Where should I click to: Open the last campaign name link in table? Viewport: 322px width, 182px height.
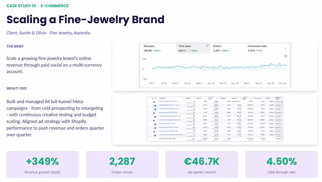(x=171, y=135)
